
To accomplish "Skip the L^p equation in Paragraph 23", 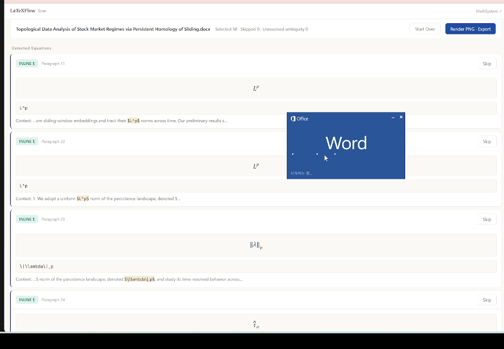I will tap(487, 142).
